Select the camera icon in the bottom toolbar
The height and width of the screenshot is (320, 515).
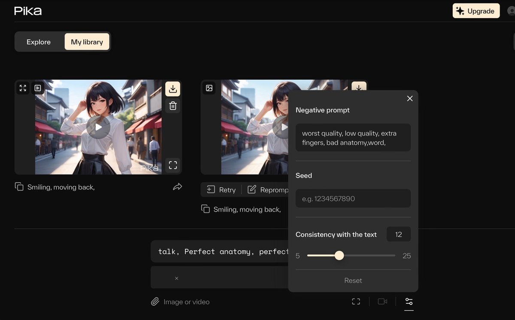pos(382,301)
